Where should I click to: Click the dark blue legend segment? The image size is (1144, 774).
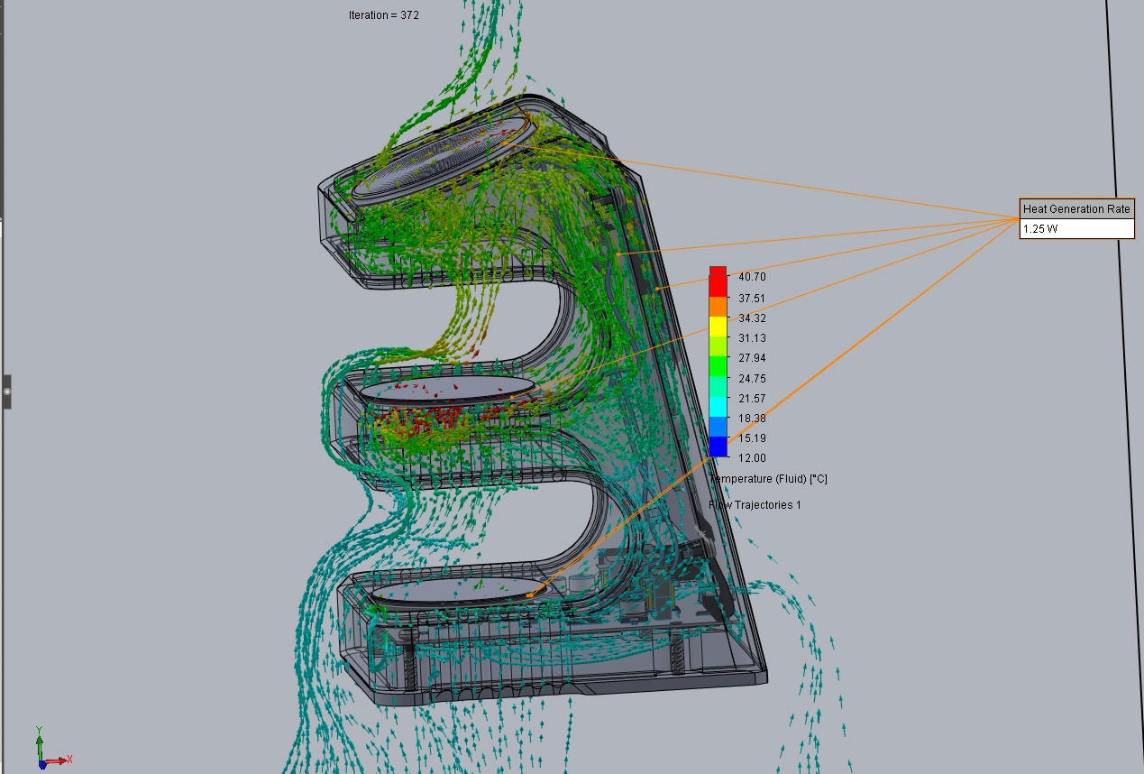[718, 447]
